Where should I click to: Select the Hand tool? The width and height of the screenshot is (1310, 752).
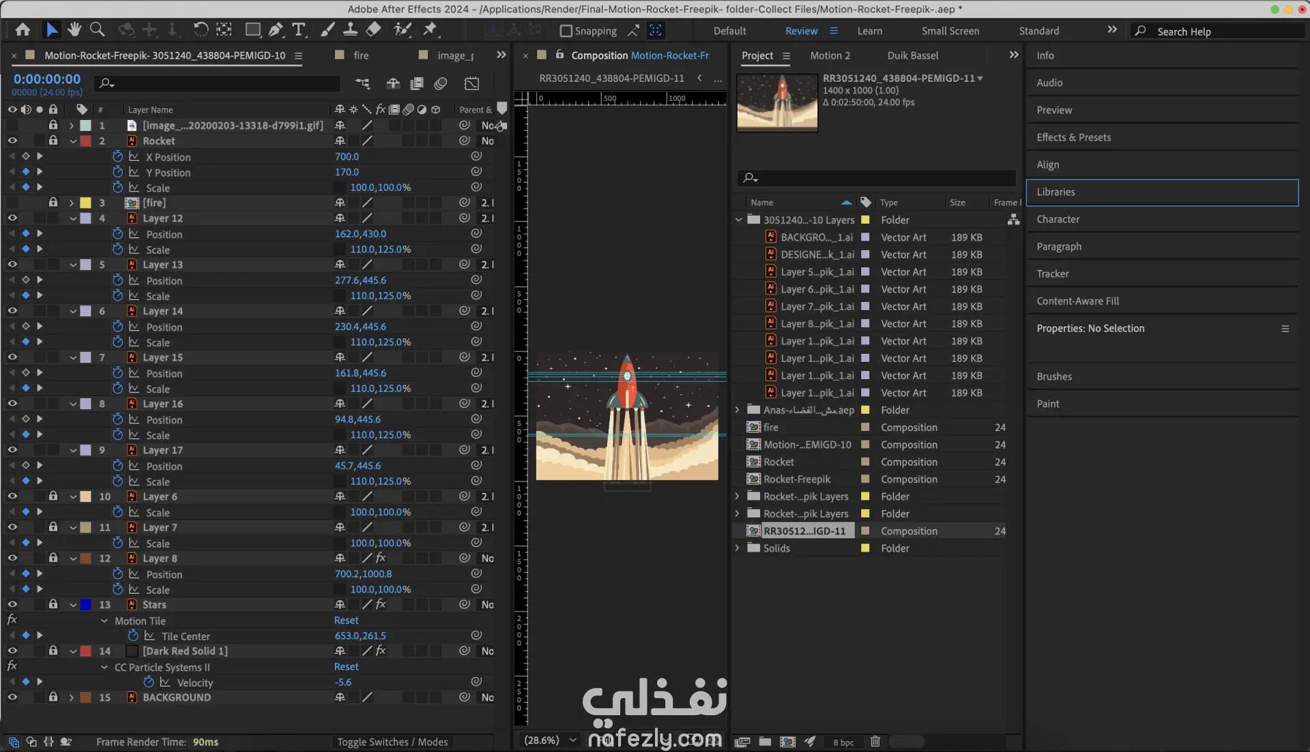pyautogui.click(x=74, y=29)
